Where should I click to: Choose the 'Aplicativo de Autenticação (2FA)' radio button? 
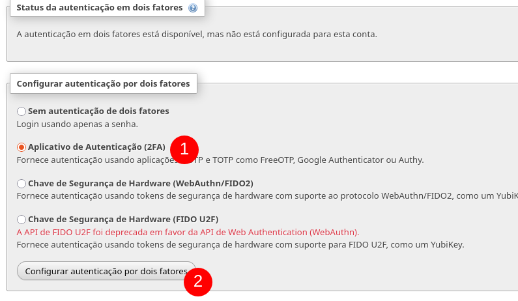click(x=22, y=147)
